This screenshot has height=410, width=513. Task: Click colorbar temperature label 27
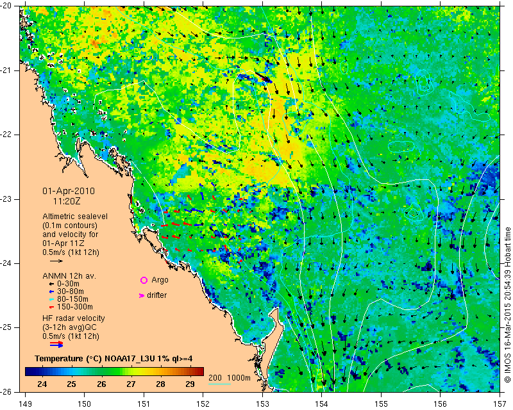click(x=131, y=384)
